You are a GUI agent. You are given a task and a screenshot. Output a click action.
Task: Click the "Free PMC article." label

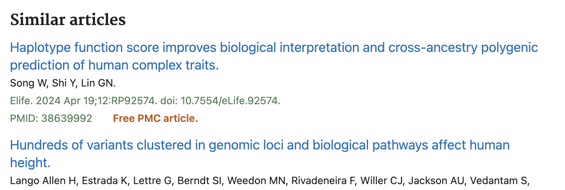click(155, 119)
